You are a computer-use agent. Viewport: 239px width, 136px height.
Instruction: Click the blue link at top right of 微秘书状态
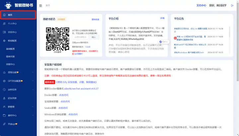[95, 19]
